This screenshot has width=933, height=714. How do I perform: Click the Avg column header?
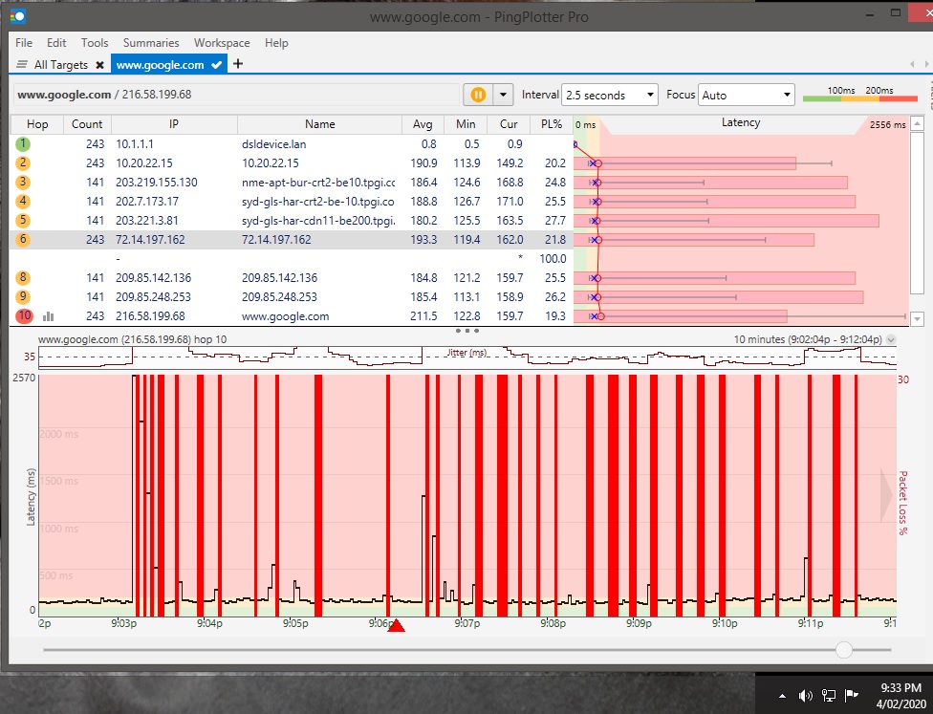(x=423, y=124)
